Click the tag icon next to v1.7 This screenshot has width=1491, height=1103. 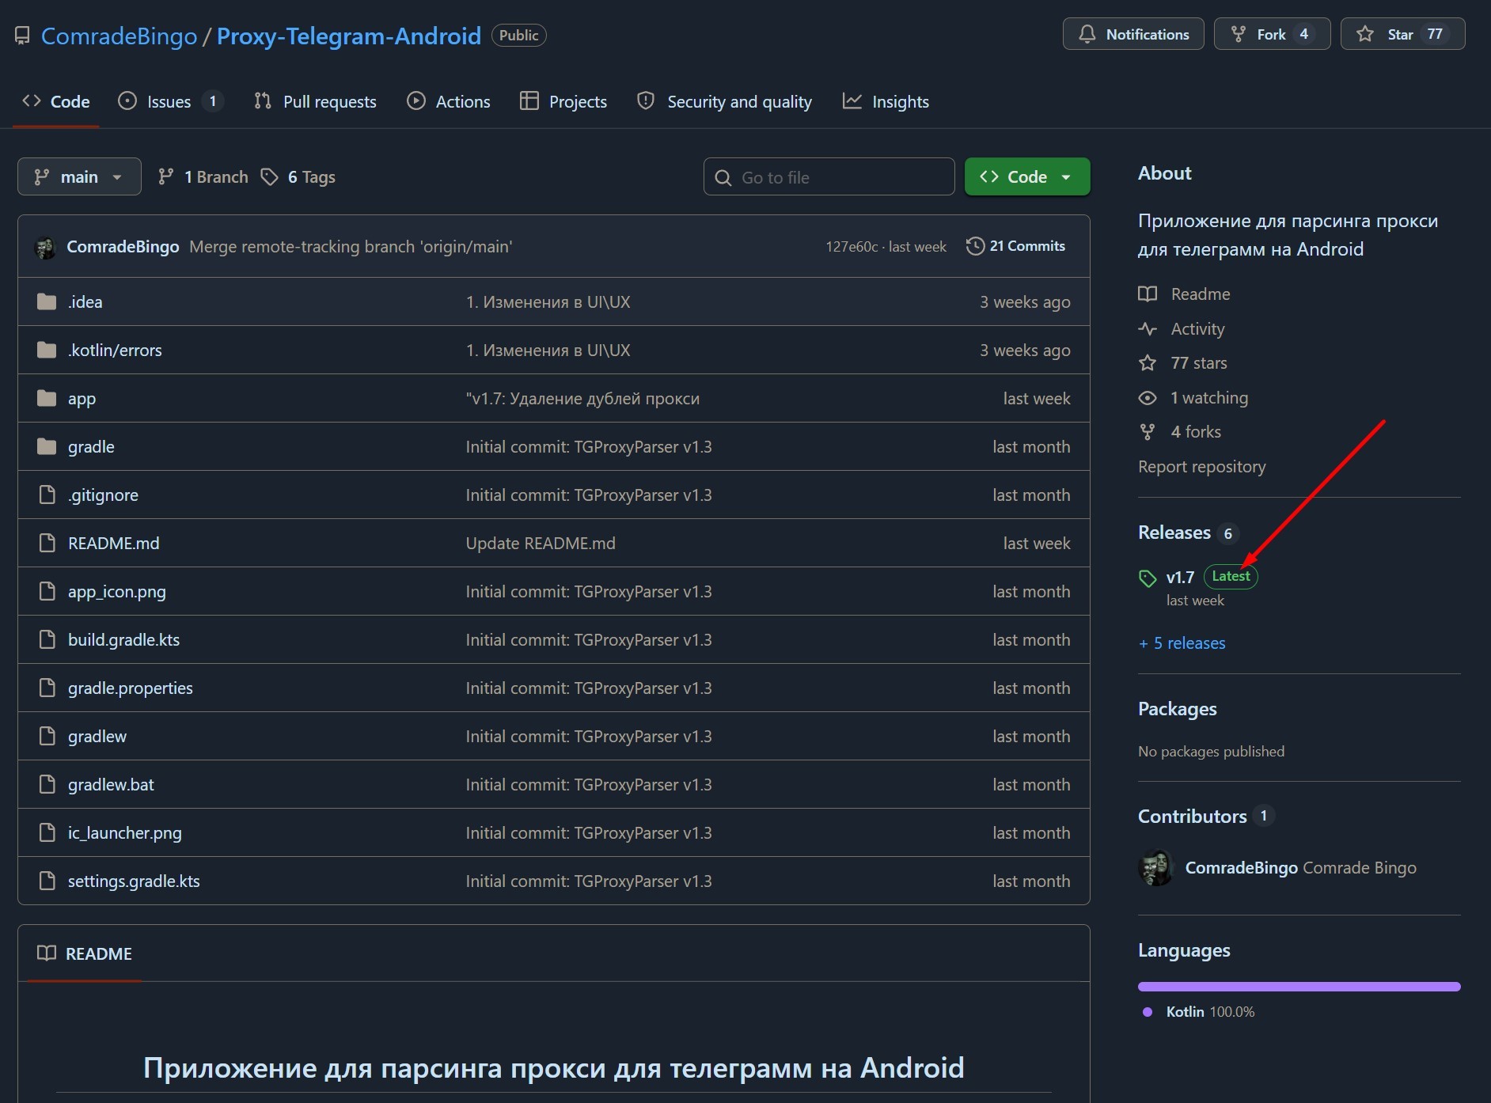point(1148,578)
